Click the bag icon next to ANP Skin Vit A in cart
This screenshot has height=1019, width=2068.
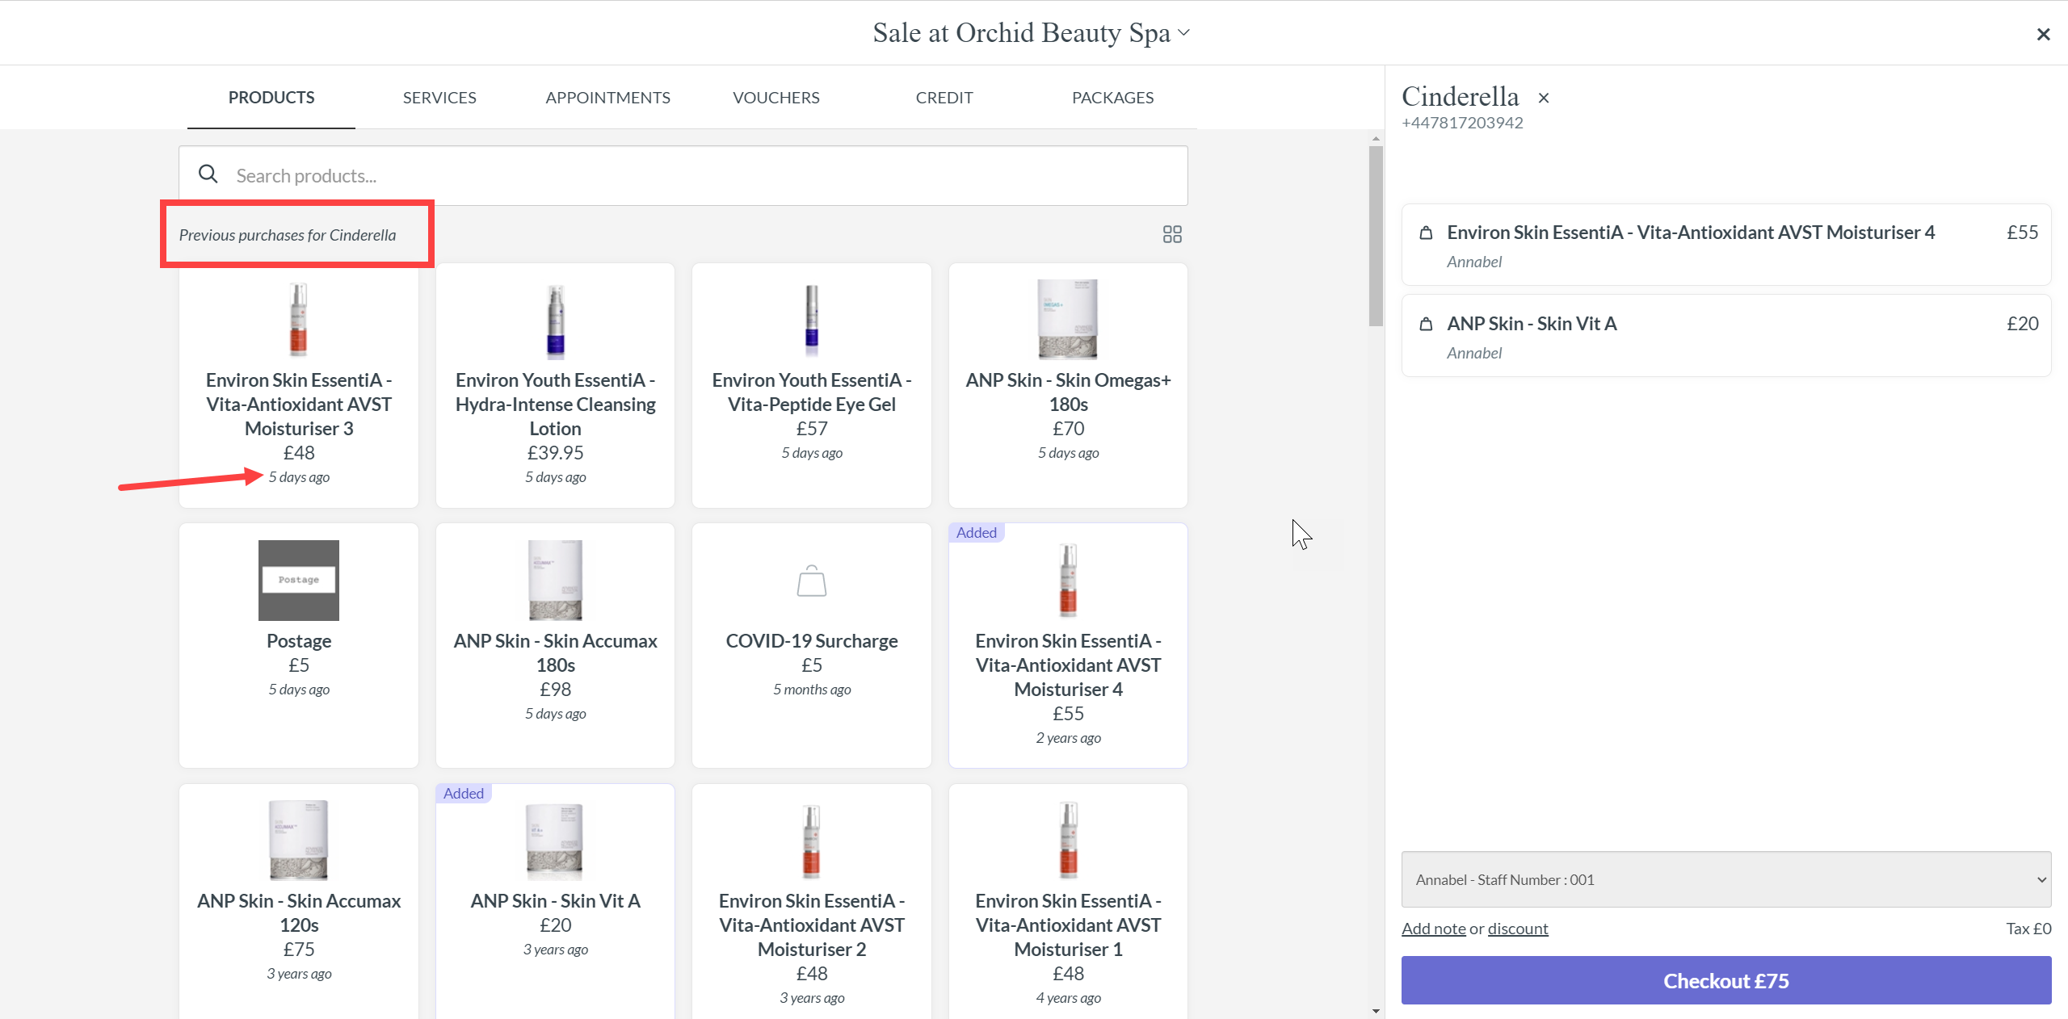(x=1426, y=324)
